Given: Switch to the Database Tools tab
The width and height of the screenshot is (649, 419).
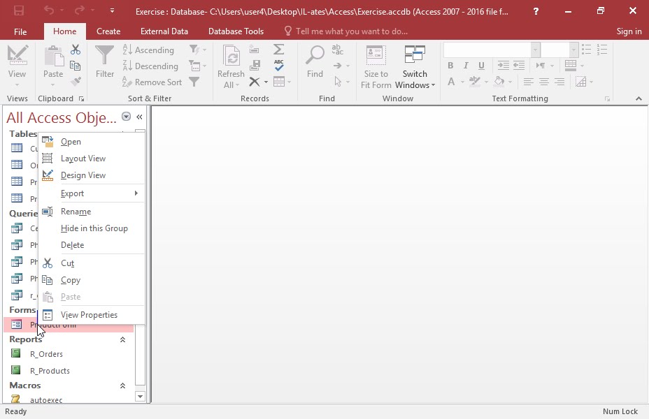Looking at the screenshot, I should point(236,31).
